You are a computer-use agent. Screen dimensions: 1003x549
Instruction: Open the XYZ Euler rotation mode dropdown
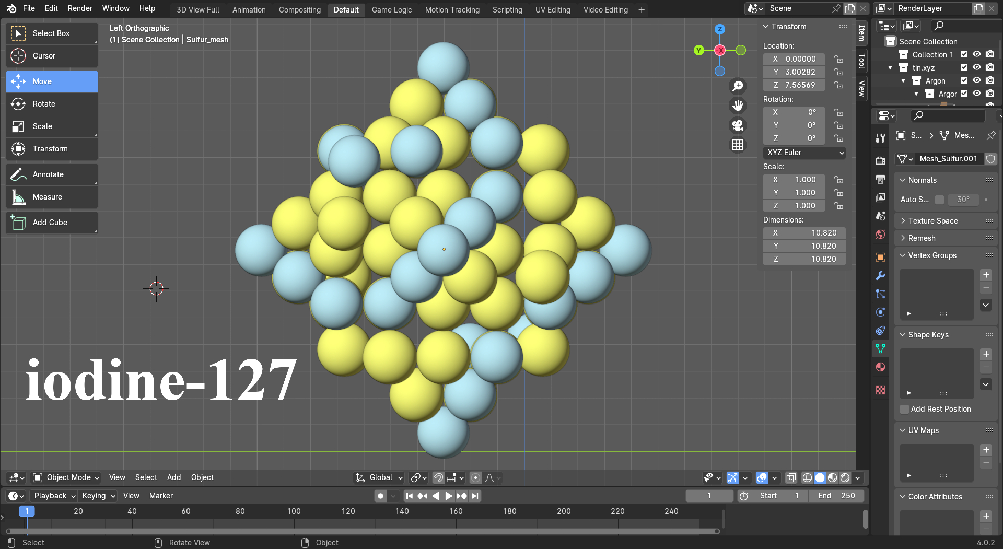(804, 153)
